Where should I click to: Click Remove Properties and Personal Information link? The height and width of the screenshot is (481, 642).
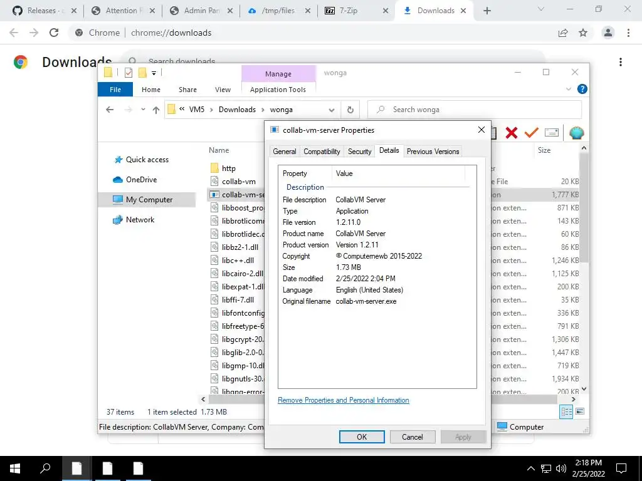pos(343,400)
